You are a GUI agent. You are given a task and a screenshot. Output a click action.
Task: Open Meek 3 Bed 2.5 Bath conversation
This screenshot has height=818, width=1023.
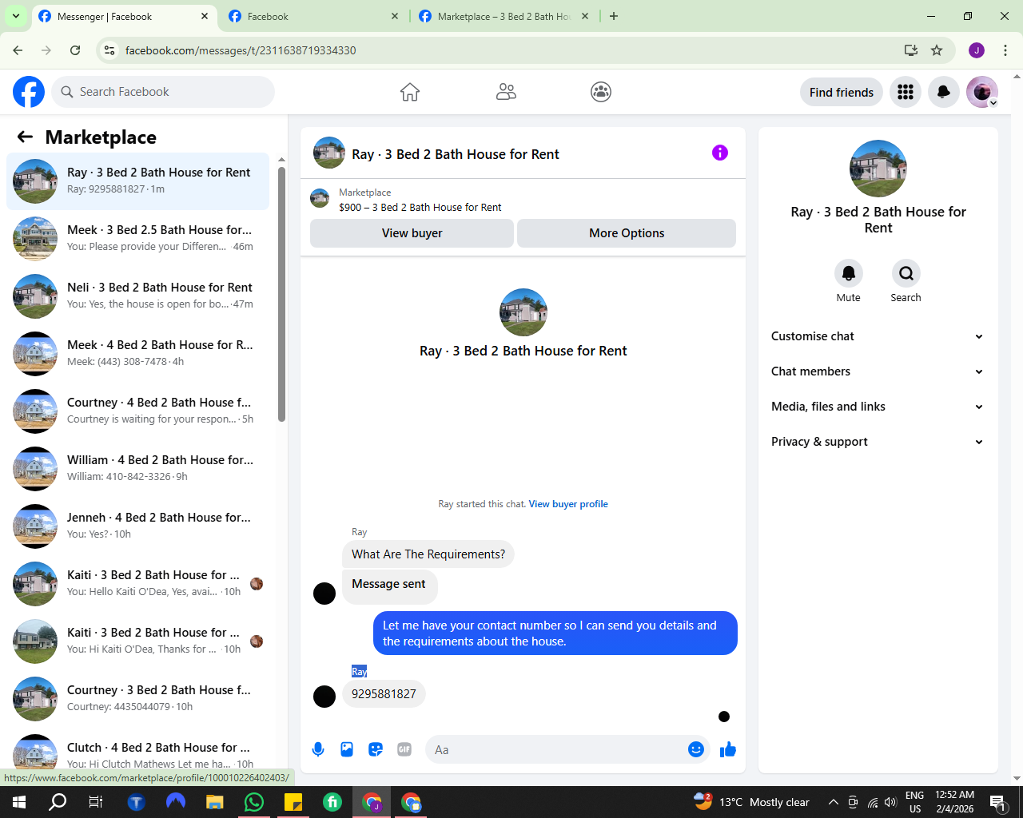pos(138,239)
